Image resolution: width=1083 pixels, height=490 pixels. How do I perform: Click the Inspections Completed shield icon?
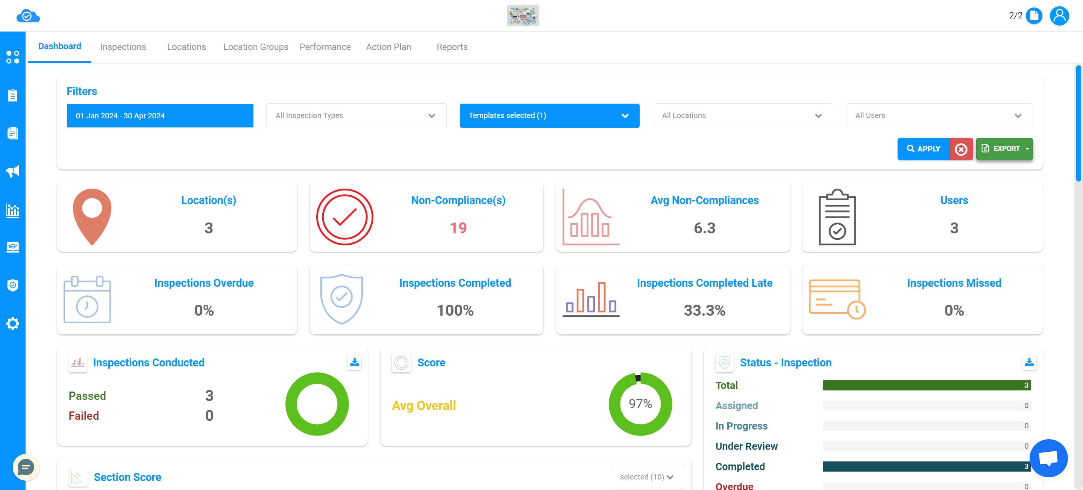coord(341,299)
